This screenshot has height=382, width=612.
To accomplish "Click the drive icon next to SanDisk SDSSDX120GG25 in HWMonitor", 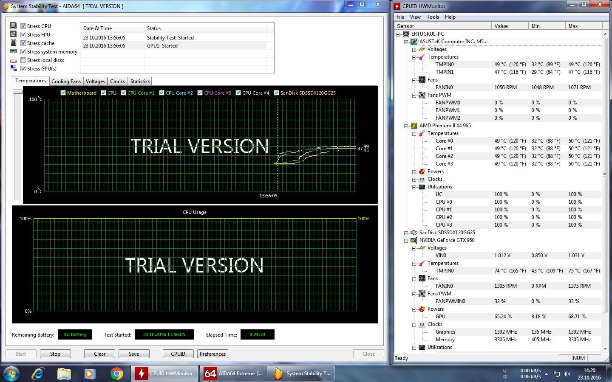I will pyautogui.click(x=414, y=233).
